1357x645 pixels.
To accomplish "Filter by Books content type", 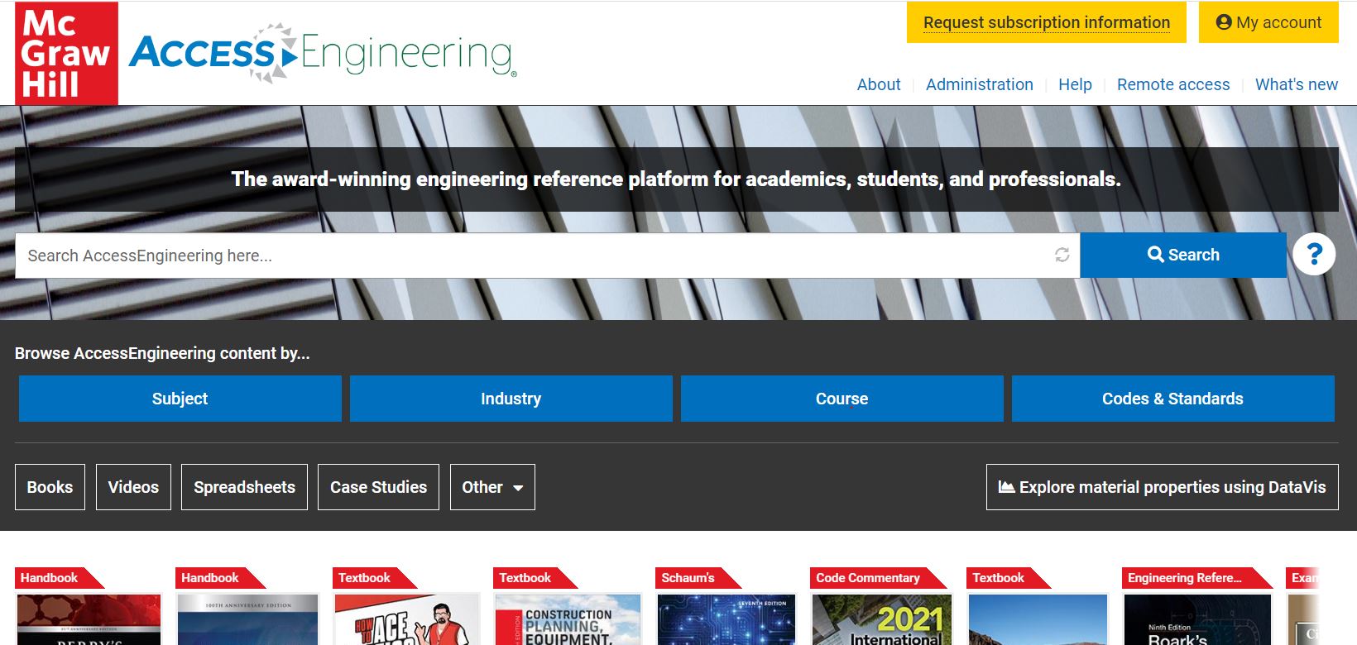I will tap(50, 487).
